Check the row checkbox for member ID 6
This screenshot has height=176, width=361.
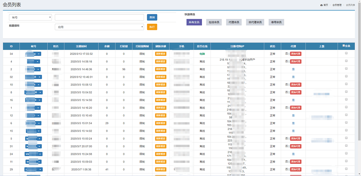(346, 123)
